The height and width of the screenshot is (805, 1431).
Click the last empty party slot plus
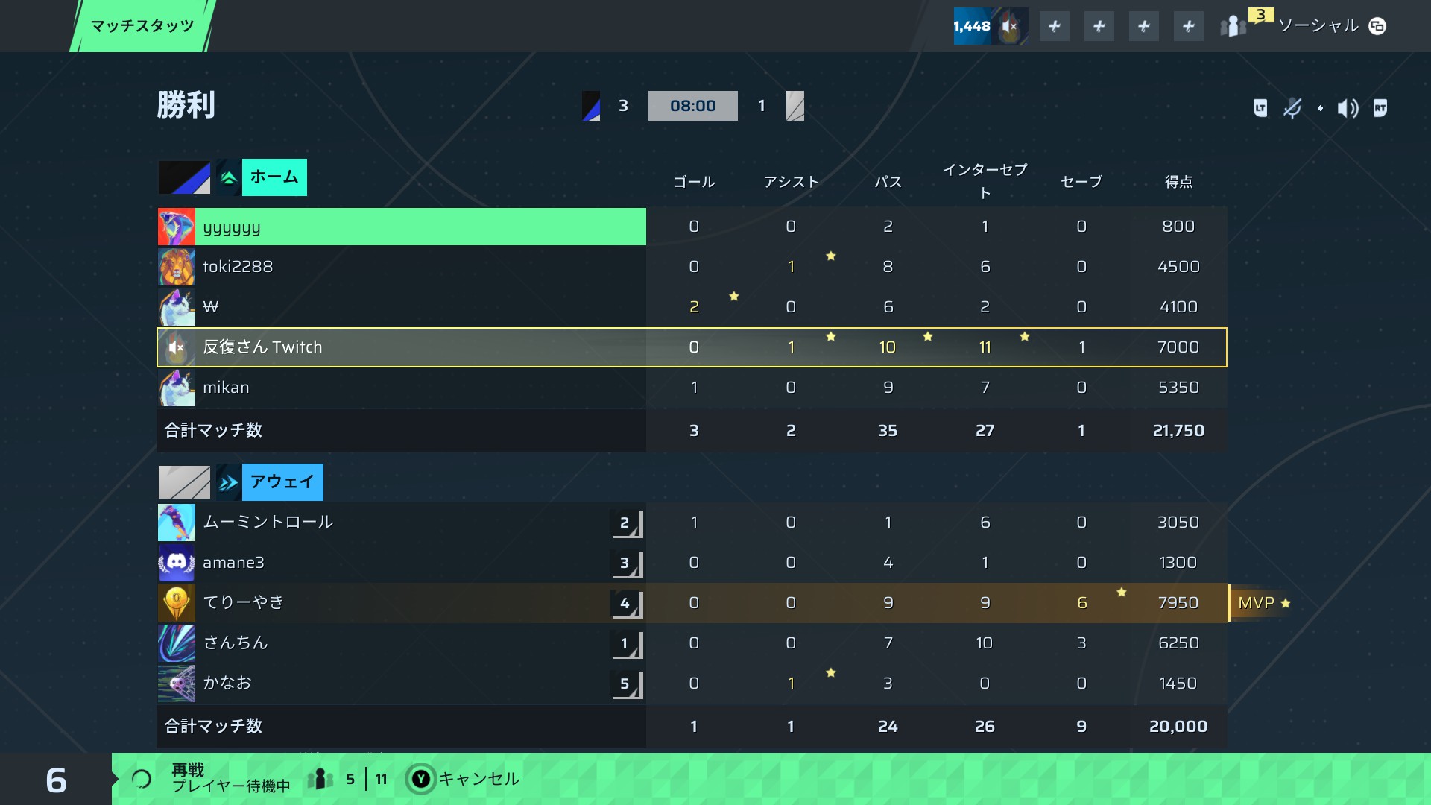tap(1189, 26)
